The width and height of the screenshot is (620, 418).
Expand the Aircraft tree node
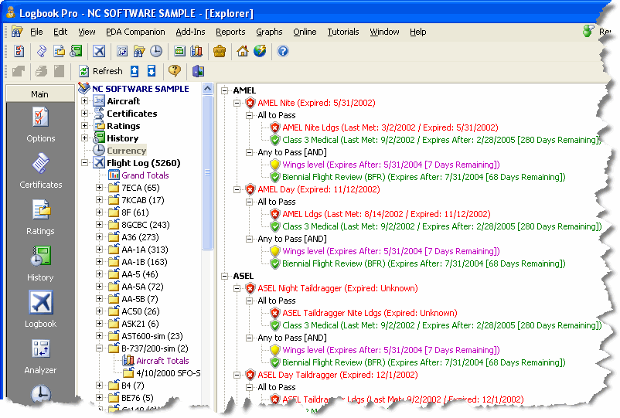point(84,101)
